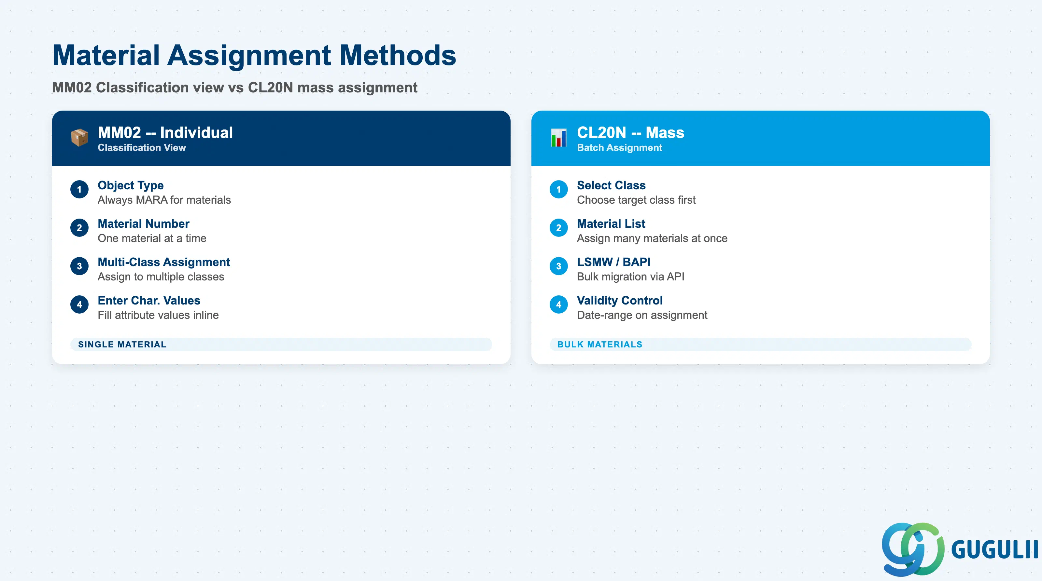Click the bar chart icon beside CL20N
The width and height of the screenshot is (1042, 581).
pos(559,138)
